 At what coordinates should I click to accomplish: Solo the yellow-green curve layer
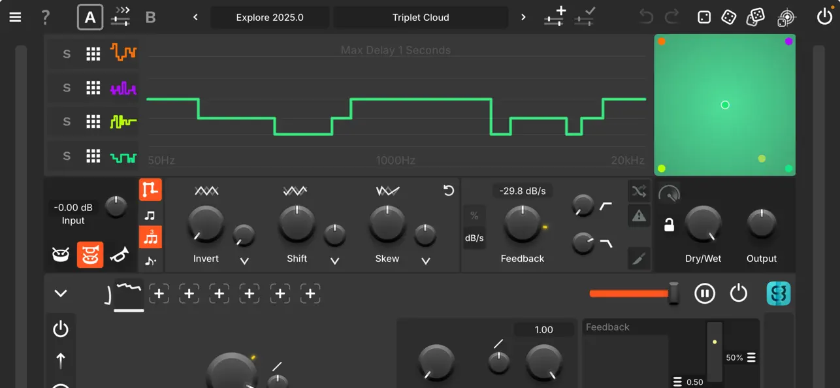point(67,121)
